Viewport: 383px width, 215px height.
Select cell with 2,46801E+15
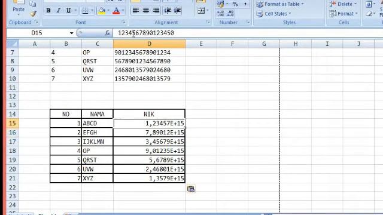(x=149, y=169)
